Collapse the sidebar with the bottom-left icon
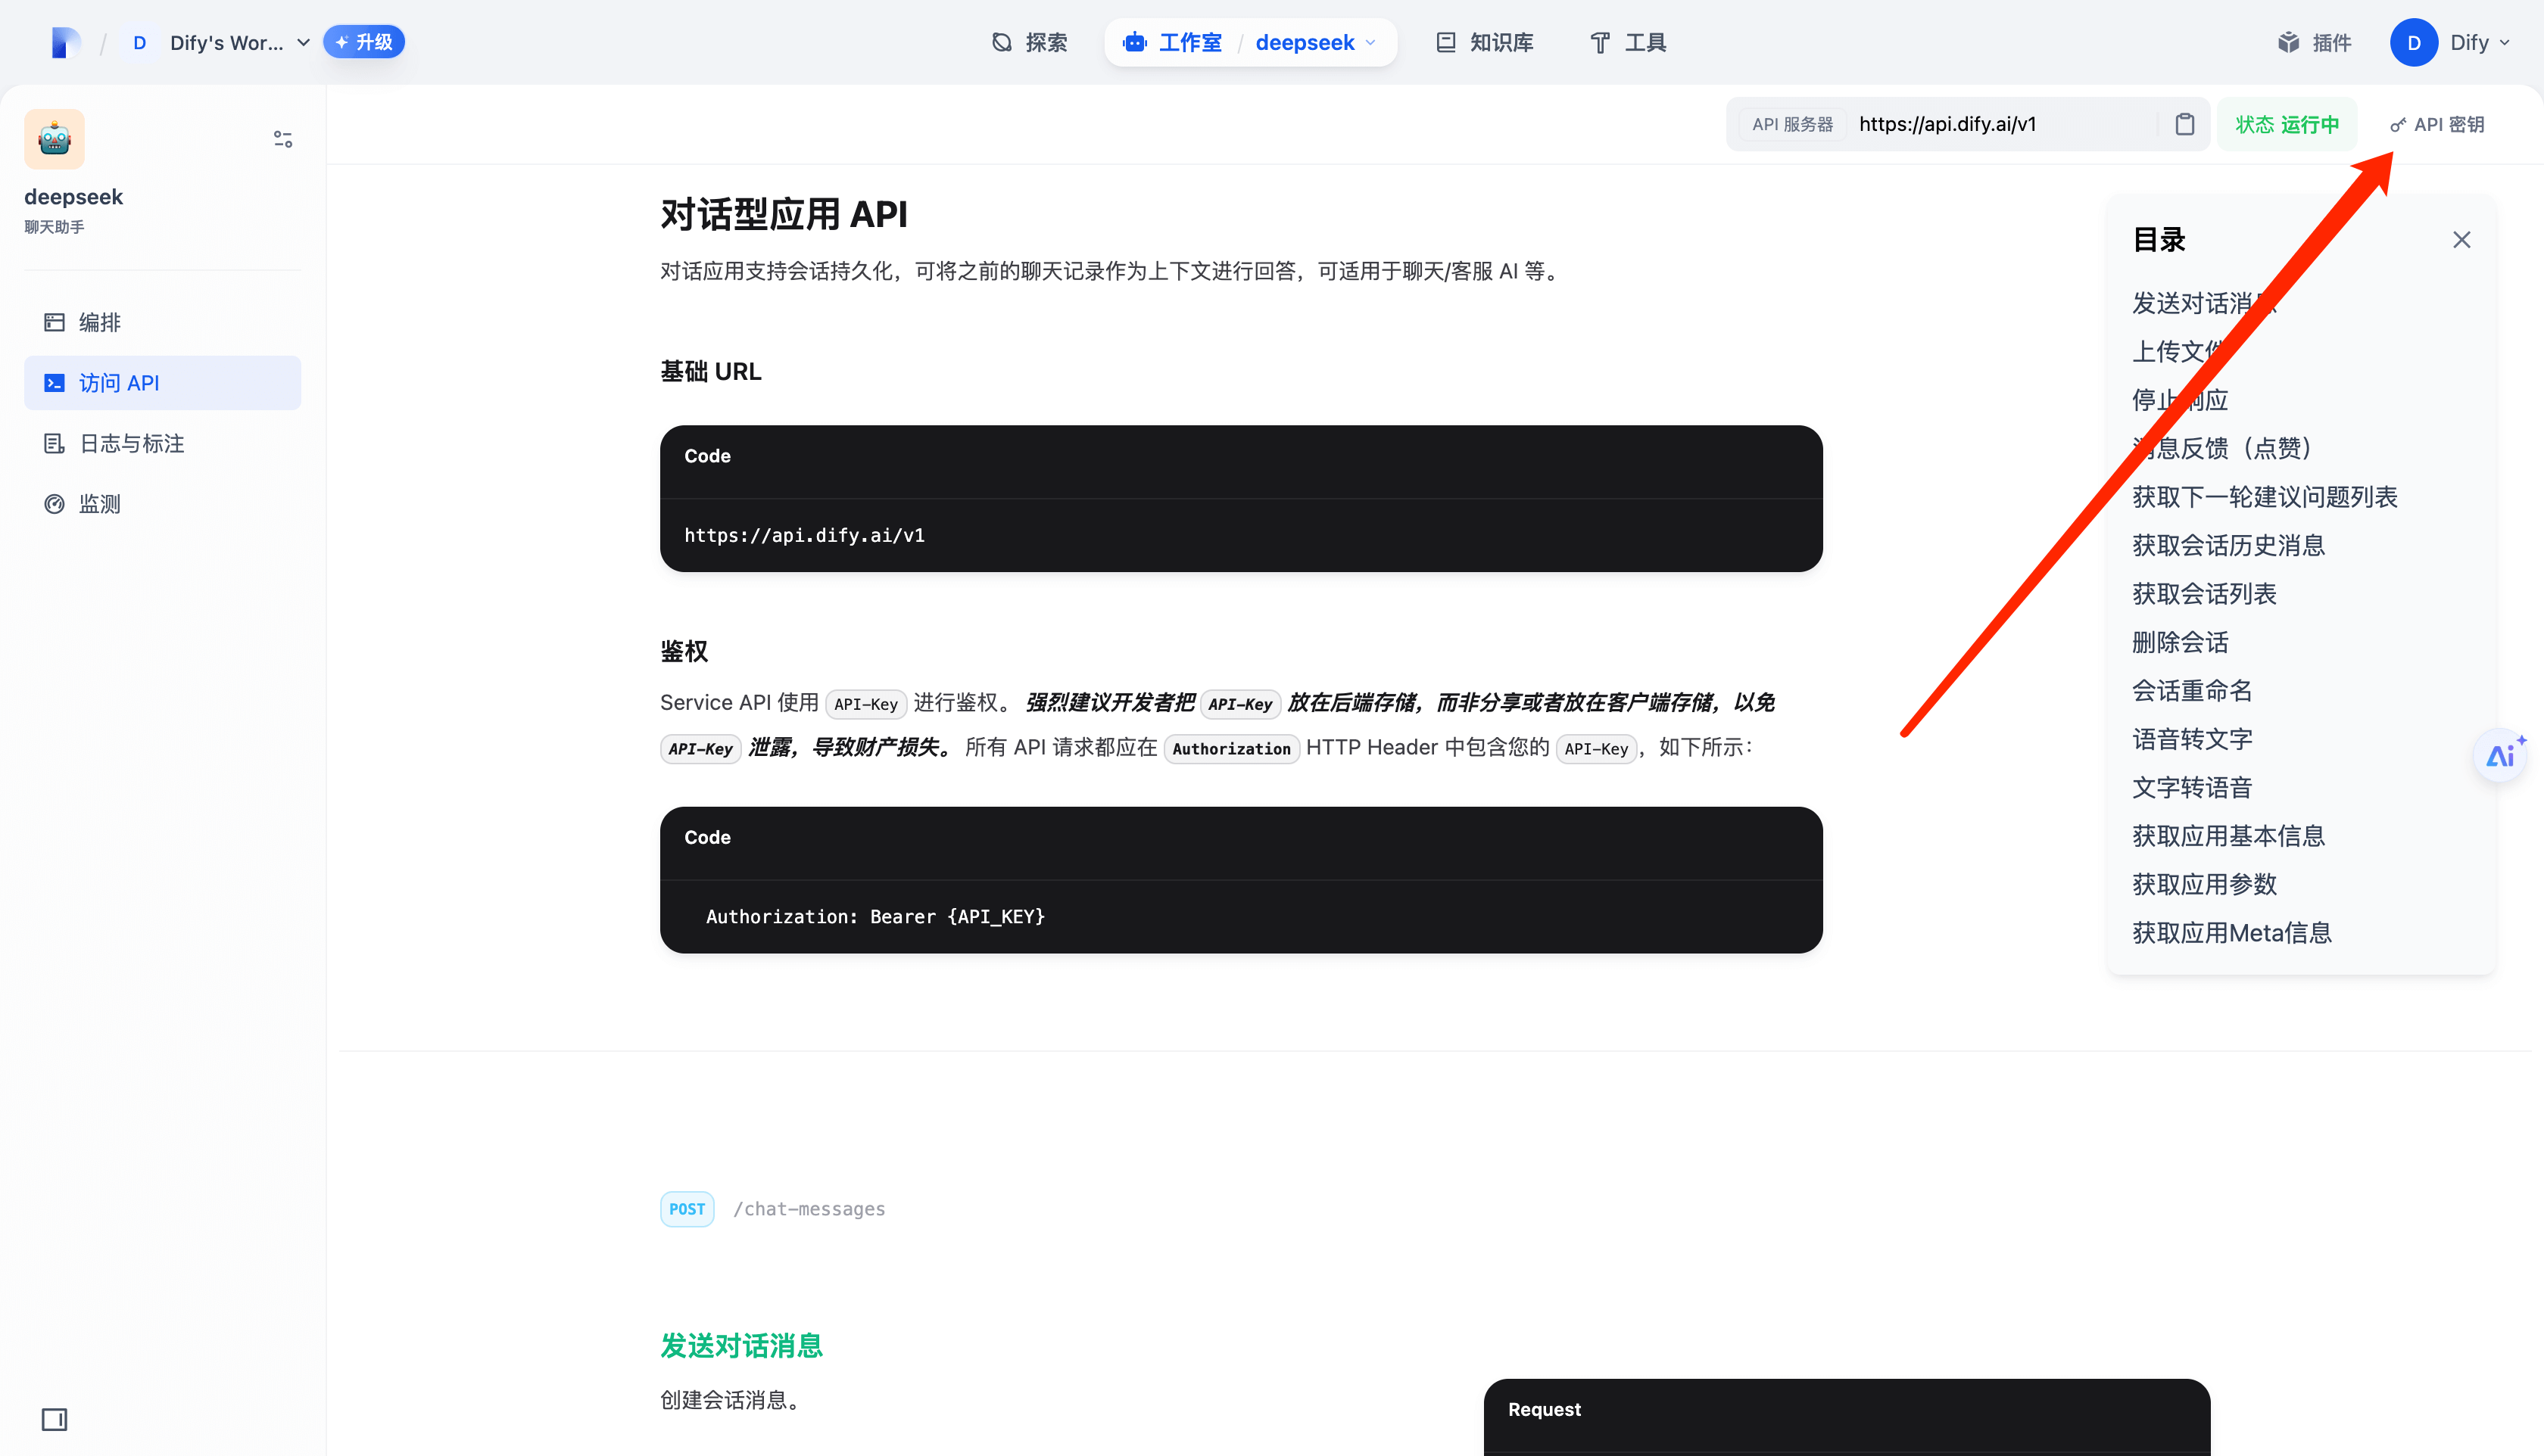The image size is (2544, 1456). [x=55, y=1419]
